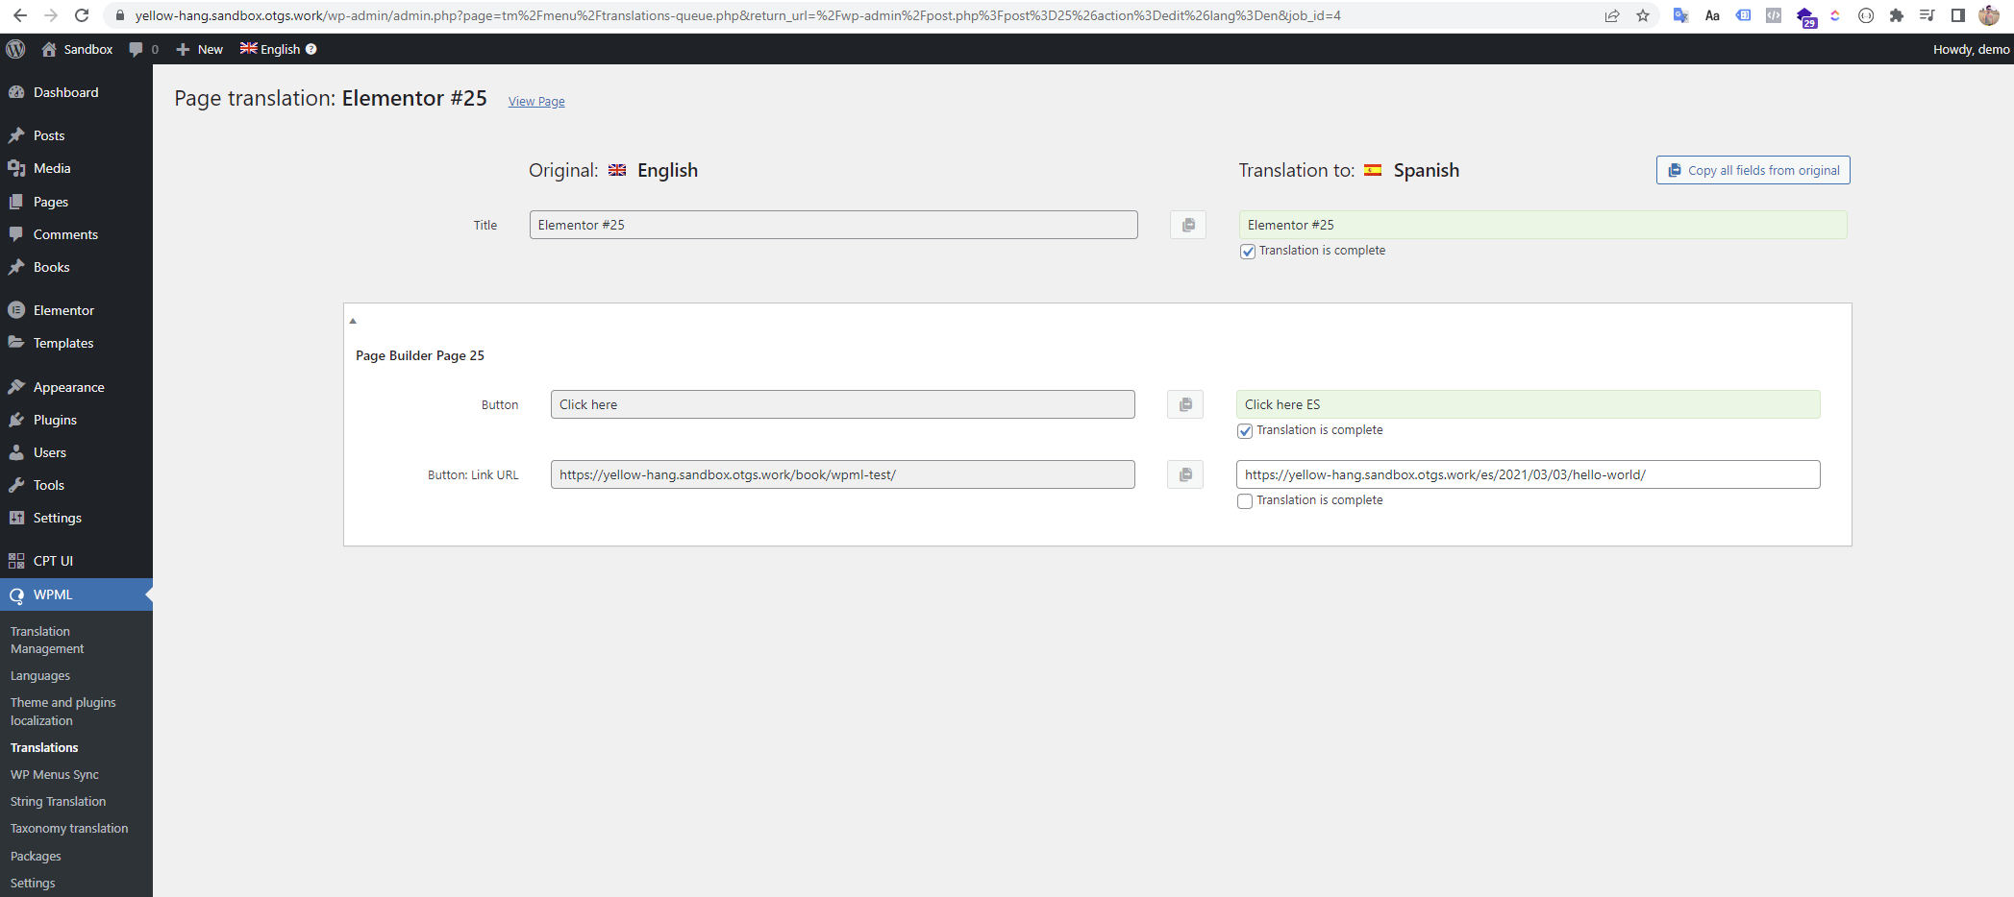Open WP Menus Sync
The height and width of the screenshot is (897, 2014).
tap(55, 774)
